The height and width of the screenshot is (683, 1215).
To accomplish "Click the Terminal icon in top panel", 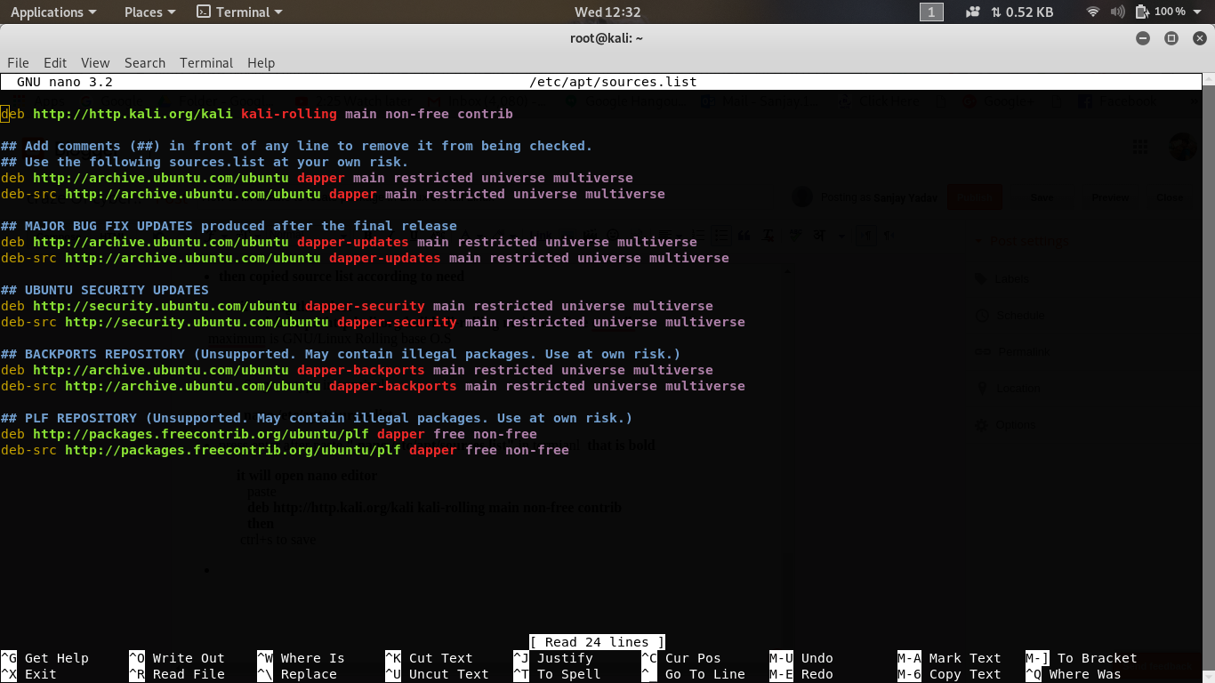I will tap(204, 12).
